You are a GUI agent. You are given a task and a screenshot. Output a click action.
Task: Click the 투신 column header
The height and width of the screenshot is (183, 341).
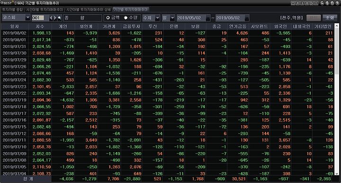pyautogui.click(x=153, y=27)
